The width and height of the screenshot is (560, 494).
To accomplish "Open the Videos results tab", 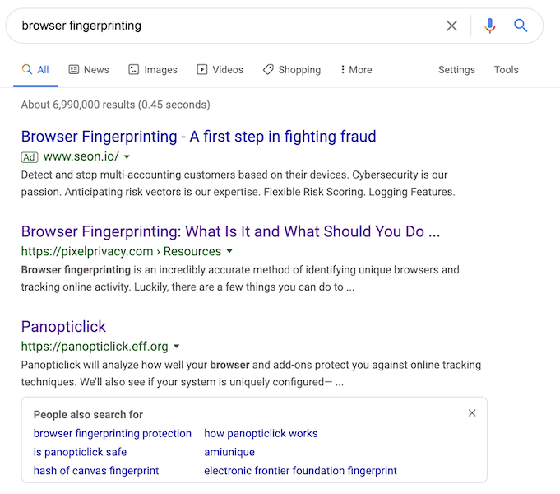I will pyautogui.click(x=220, y=70).
